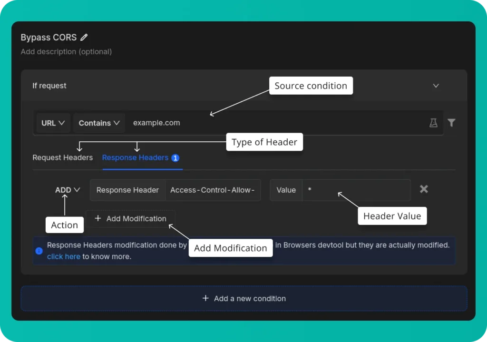Viewport: 487px width, 342px height.
Task: Click the Response Header label
Action: coord(127,190)
